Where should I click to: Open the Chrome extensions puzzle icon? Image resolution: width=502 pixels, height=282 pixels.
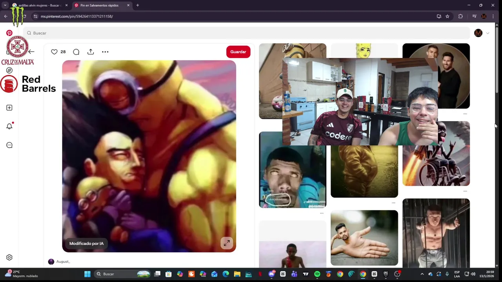point(460,16)
